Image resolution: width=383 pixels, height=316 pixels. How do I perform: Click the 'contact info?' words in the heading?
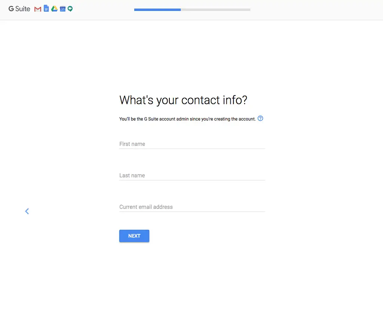(214, 100)
